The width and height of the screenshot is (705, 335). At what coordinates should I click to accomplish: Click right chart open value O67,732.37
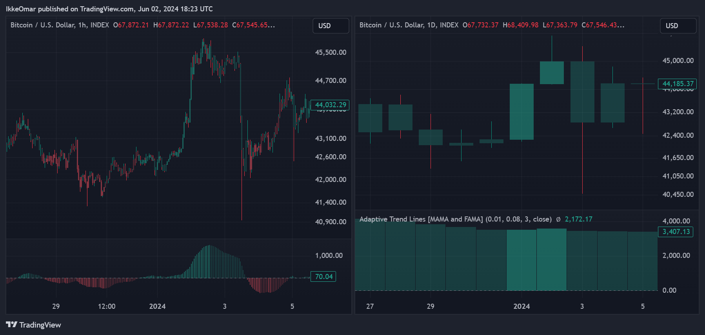[x=480, y=25]
